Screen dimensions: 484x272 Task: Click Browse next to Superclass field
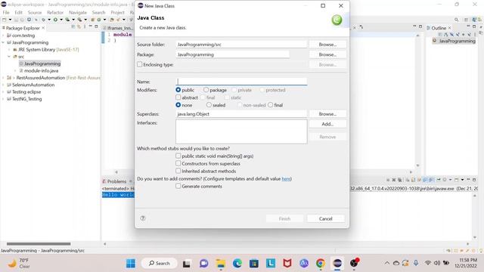pos(327,114)
